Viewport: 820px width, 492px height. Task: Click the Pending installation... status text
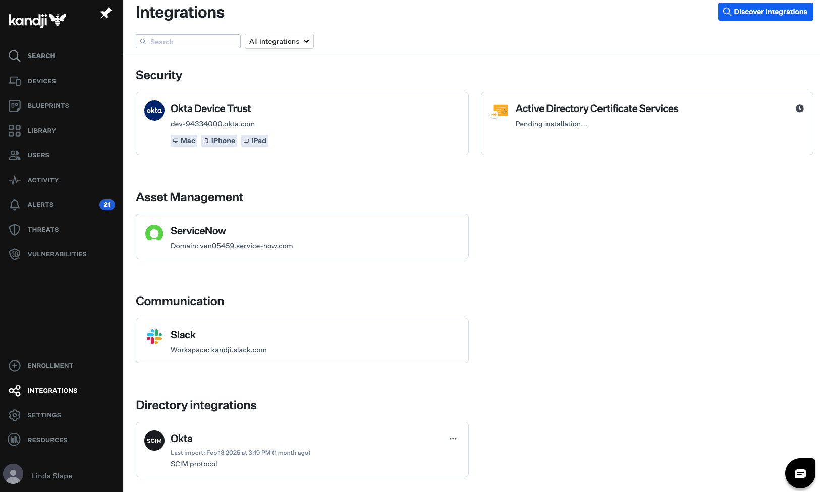pyautogui.click(x=551, y=124)
